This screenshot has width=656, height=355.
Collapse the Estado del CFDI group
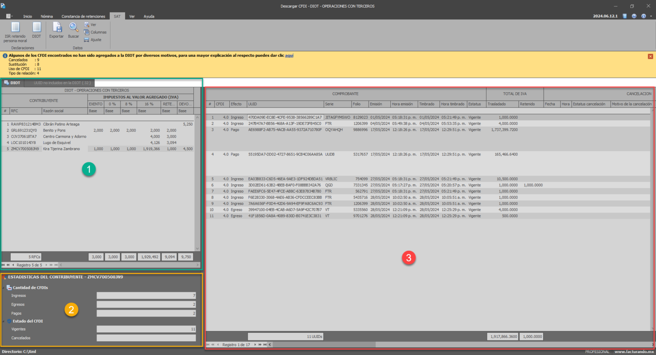pos(4,321)
